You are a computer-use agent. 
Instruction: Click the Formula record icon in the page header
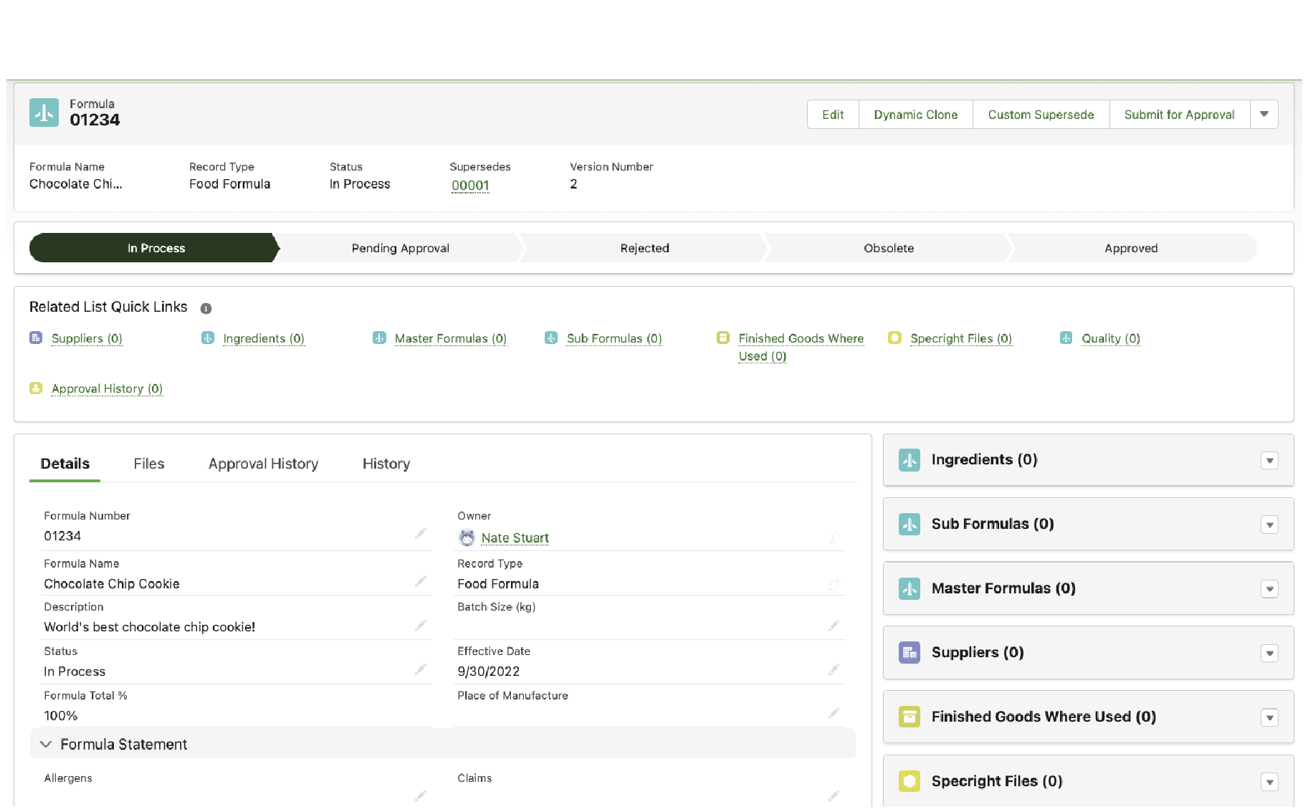click(44, 113)
